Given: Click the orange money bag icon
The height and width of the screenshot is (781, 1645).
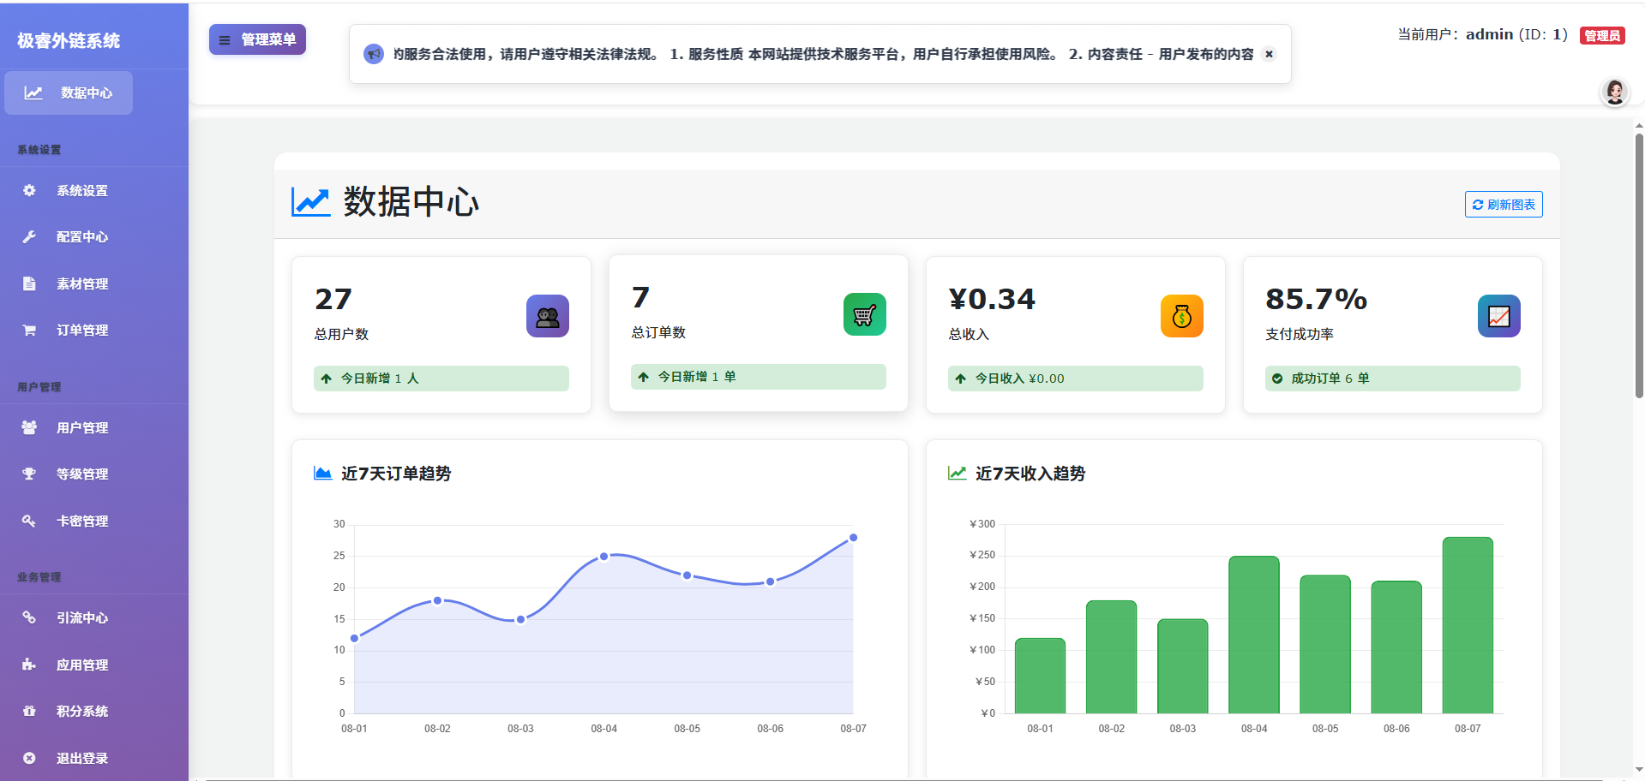Looking at the screenshot, I should click(x=1182, y=316).
